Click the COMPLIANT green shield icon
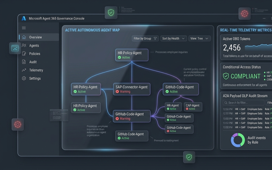This screenshot has width=272, height=170. (x=226, y=76)
